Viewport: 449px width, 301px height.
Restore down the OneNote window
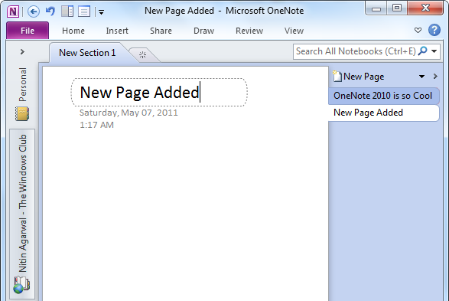coord(396,8)
